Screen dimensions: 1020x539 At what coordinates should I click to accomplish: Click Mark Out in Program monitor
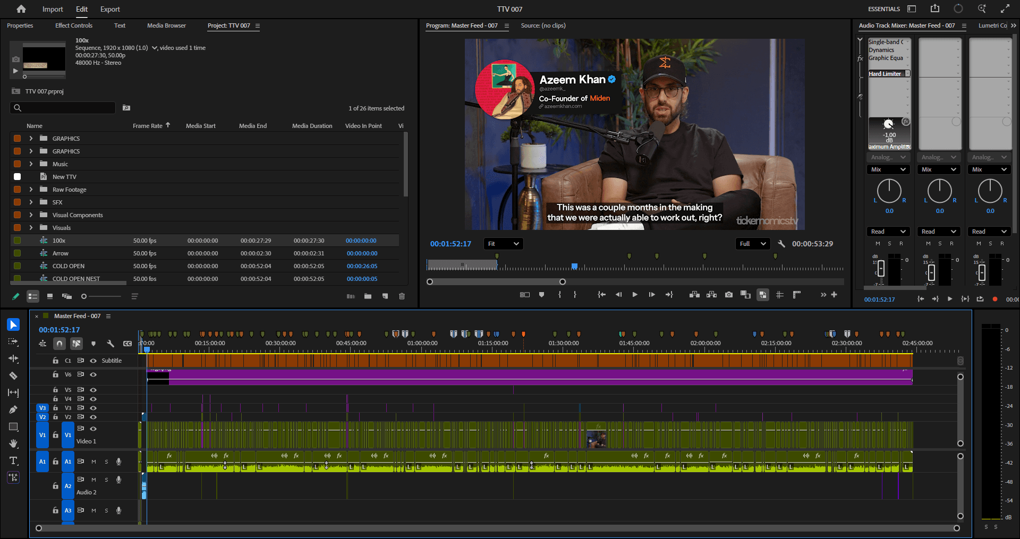click(575, 295)
